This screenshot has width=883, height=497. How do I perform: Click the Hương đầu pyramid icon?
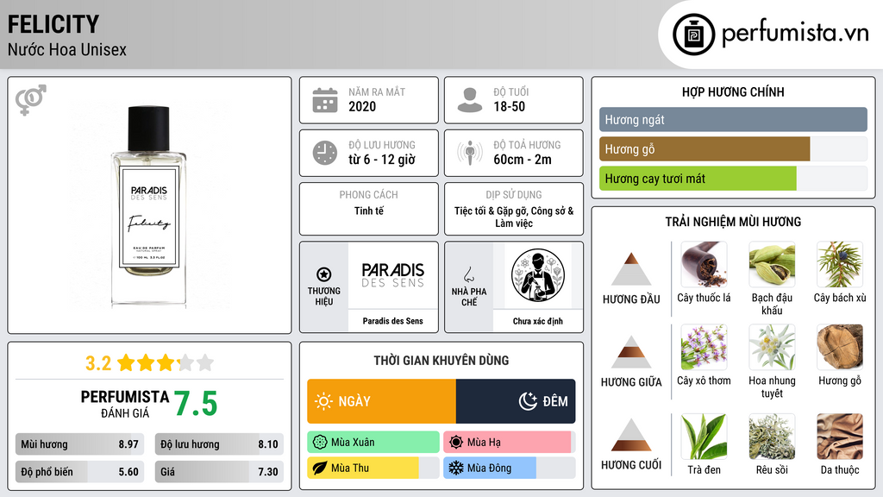click(x=631, y=269)
